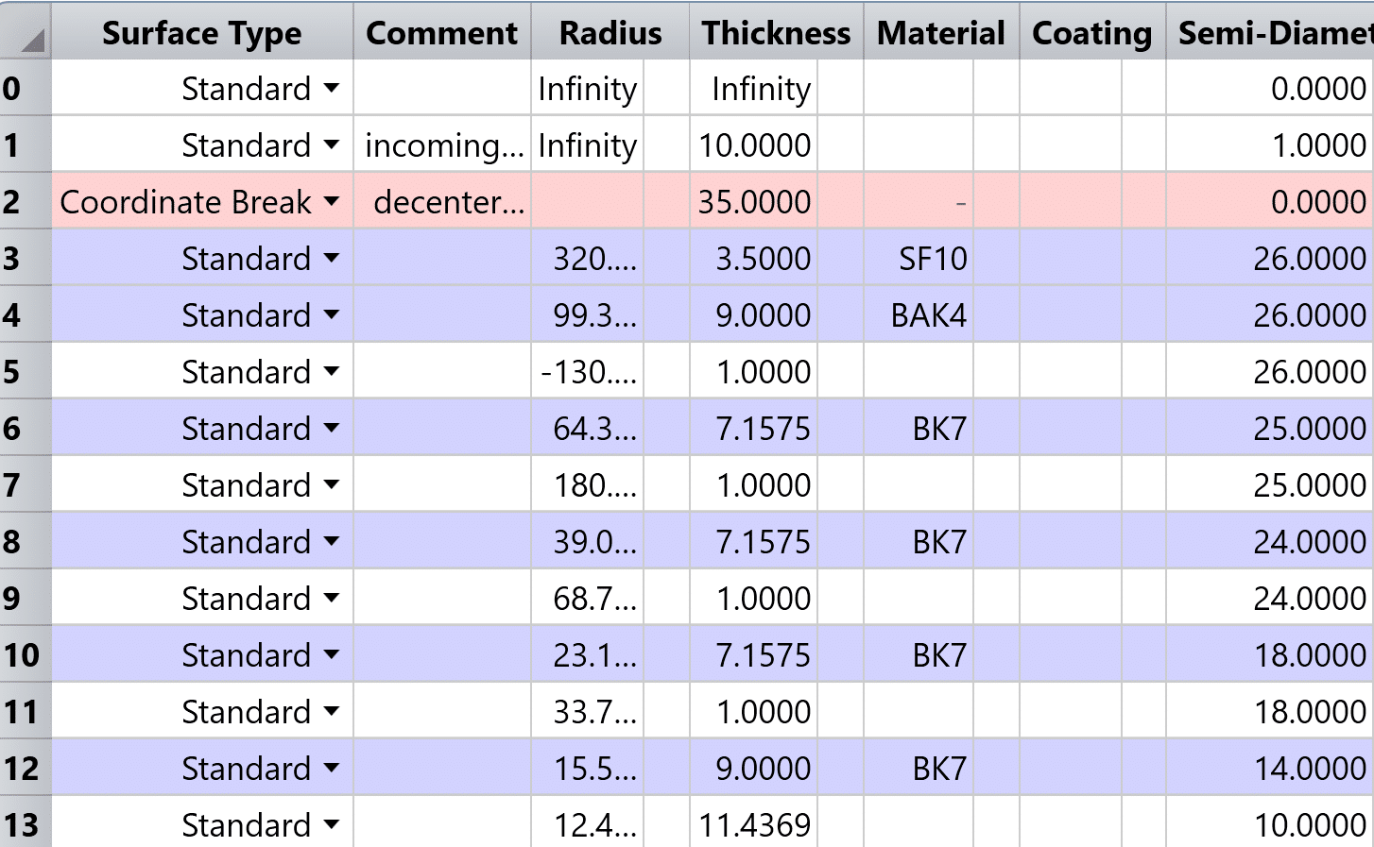The image size is (1374, 847).
Task: Open the surface type dropdown for row 4
Action: tap(332, 314)
